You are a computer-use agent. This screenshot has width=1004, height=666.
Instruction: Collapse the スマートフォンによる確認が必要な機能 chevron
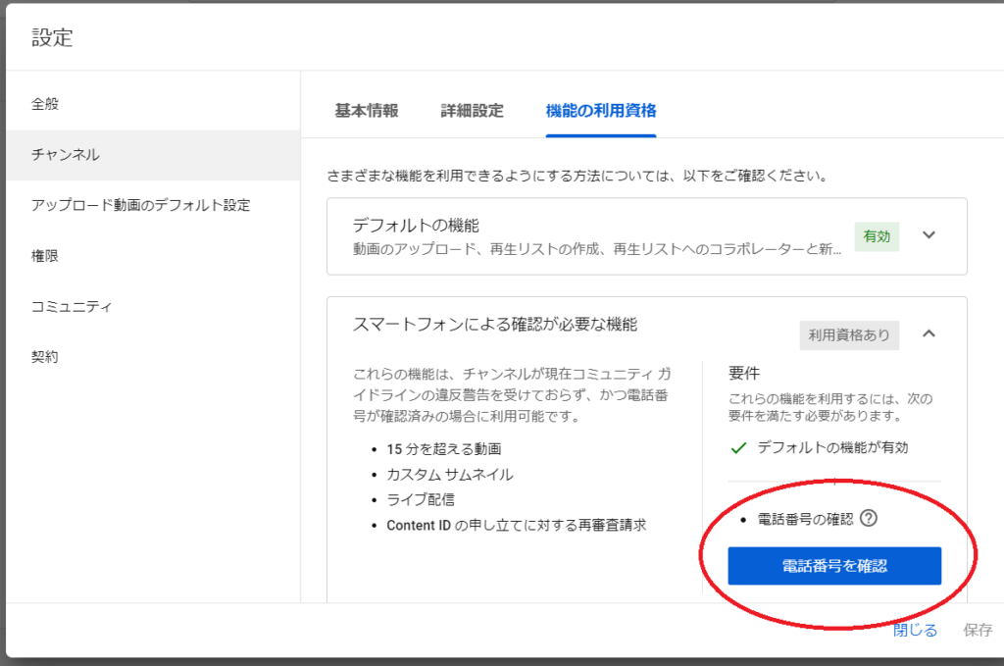pos(929,333)
